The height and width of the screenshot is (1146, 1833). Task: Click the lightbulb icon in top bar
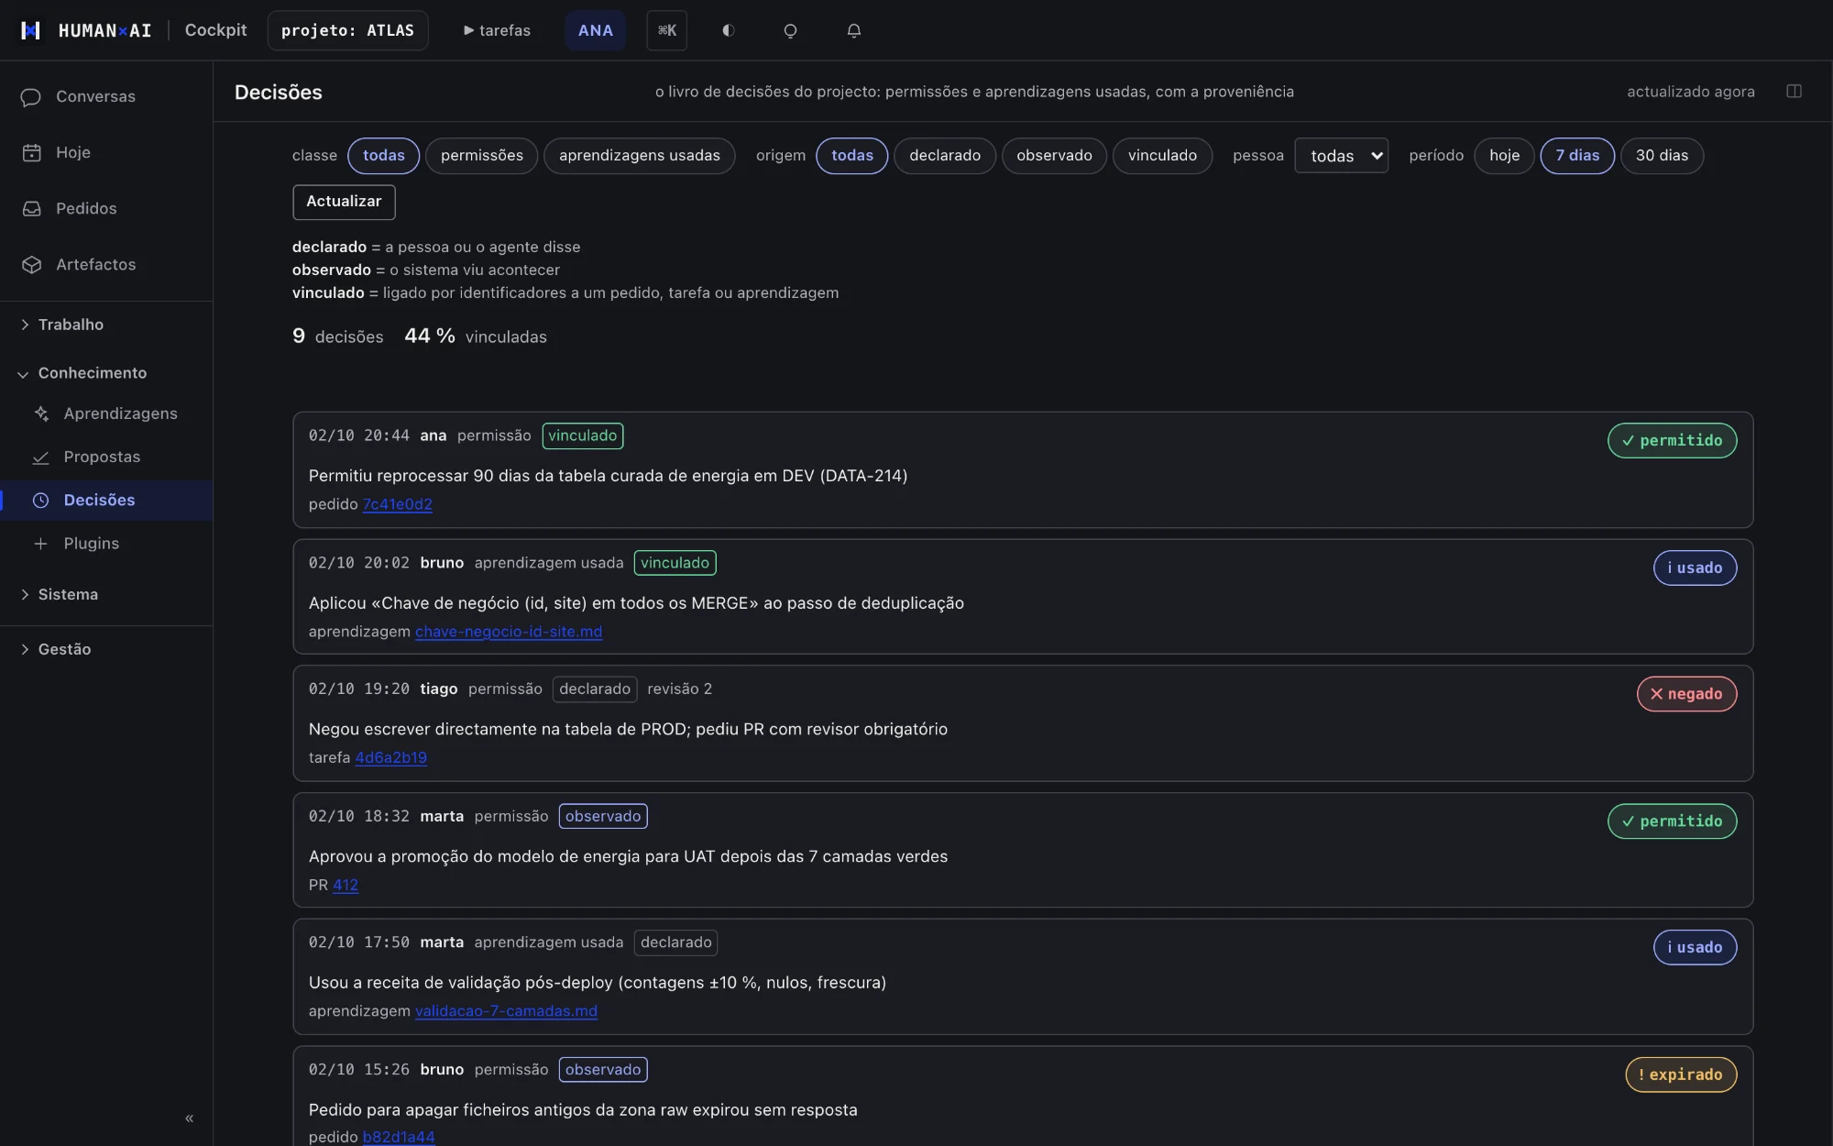[790, 30]
